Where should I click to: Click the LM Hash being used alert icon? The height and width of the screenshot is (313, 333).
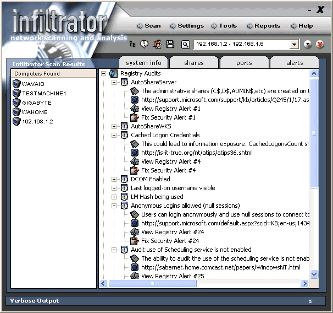[x=124, y=197]
